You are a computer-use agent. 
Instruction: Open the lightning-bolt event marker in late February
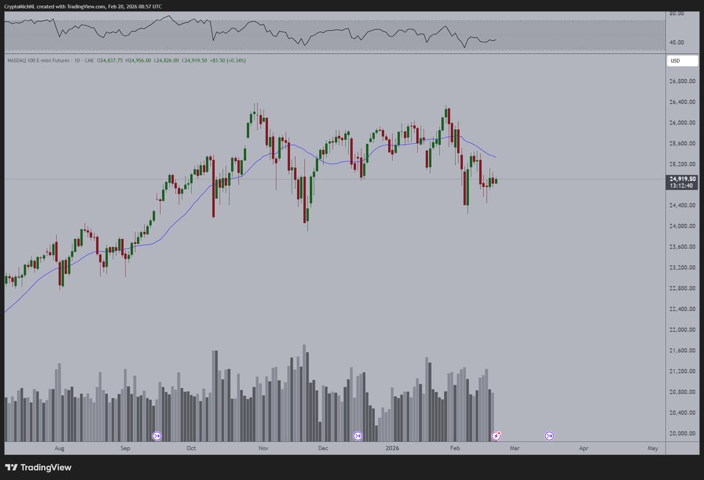(496, 435)
